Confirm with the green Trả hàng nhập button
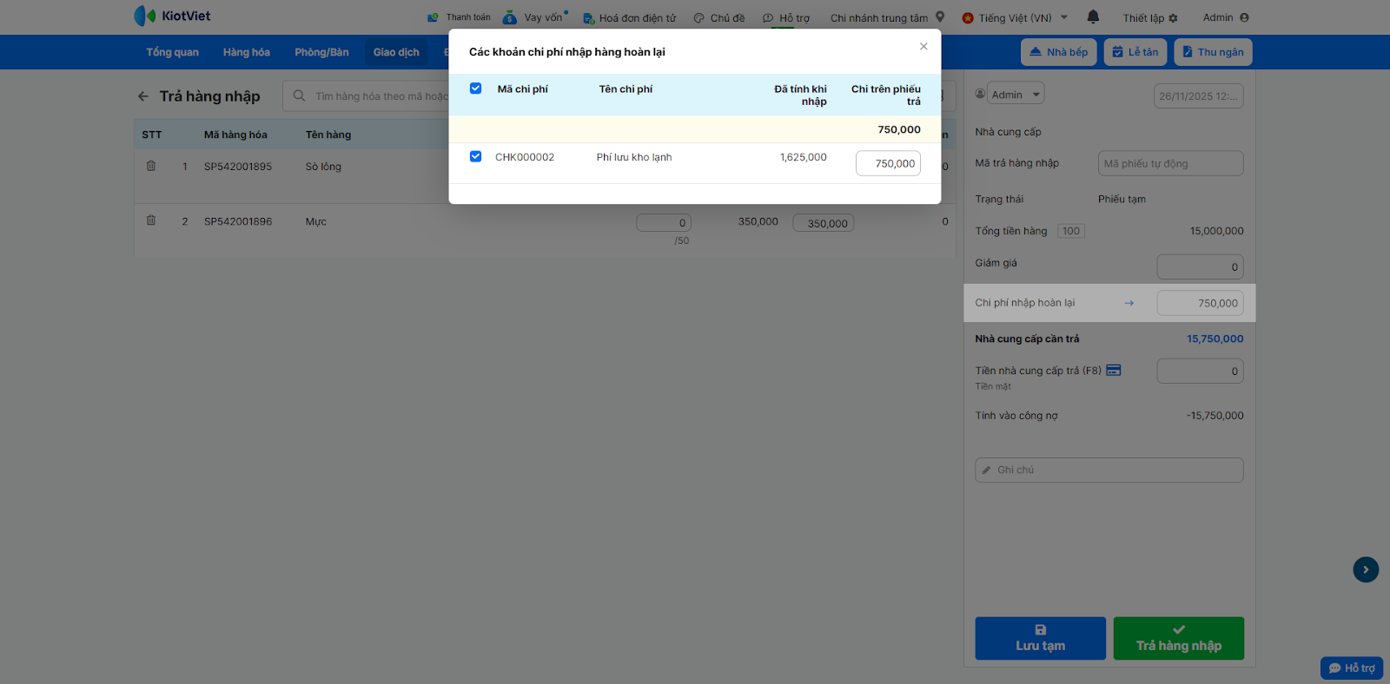The width and height of the screenshot is (1390, 684). pyautogui.click(x=1179, y=638)
